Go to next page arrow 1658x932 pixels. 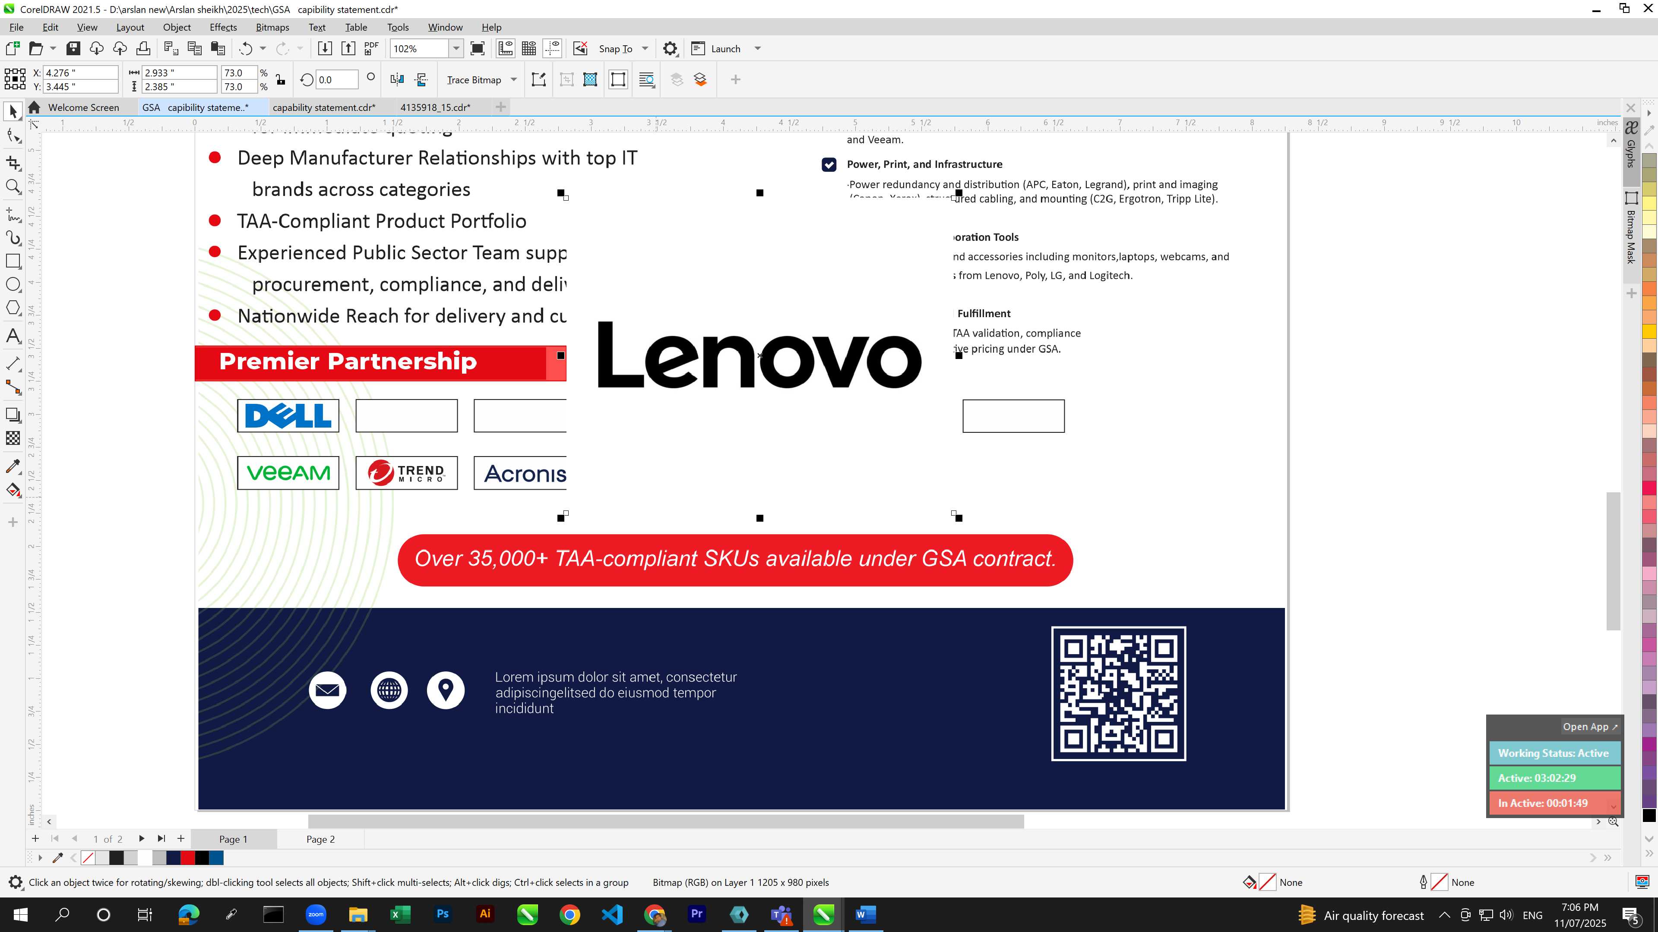point(142,839)
